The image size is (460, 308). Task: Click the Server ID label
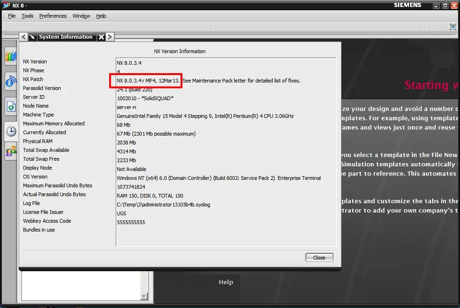[x=34, y=97]
